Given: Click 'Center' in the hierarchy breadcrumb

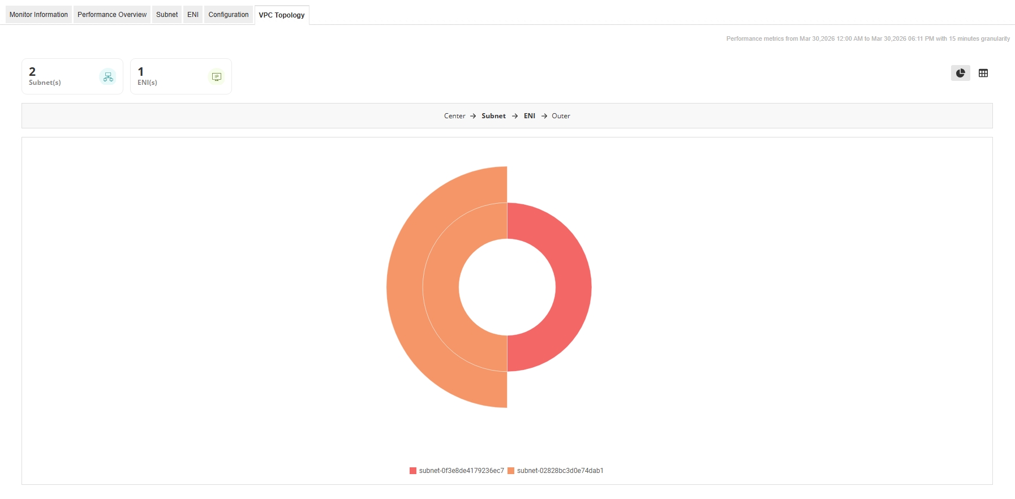Looking at the screenshot, I should coord(455,116).
